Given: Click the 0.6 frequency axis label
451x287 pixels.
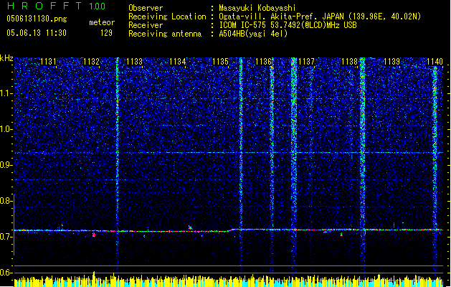Looking at the screenshot, I should (6, 273).
